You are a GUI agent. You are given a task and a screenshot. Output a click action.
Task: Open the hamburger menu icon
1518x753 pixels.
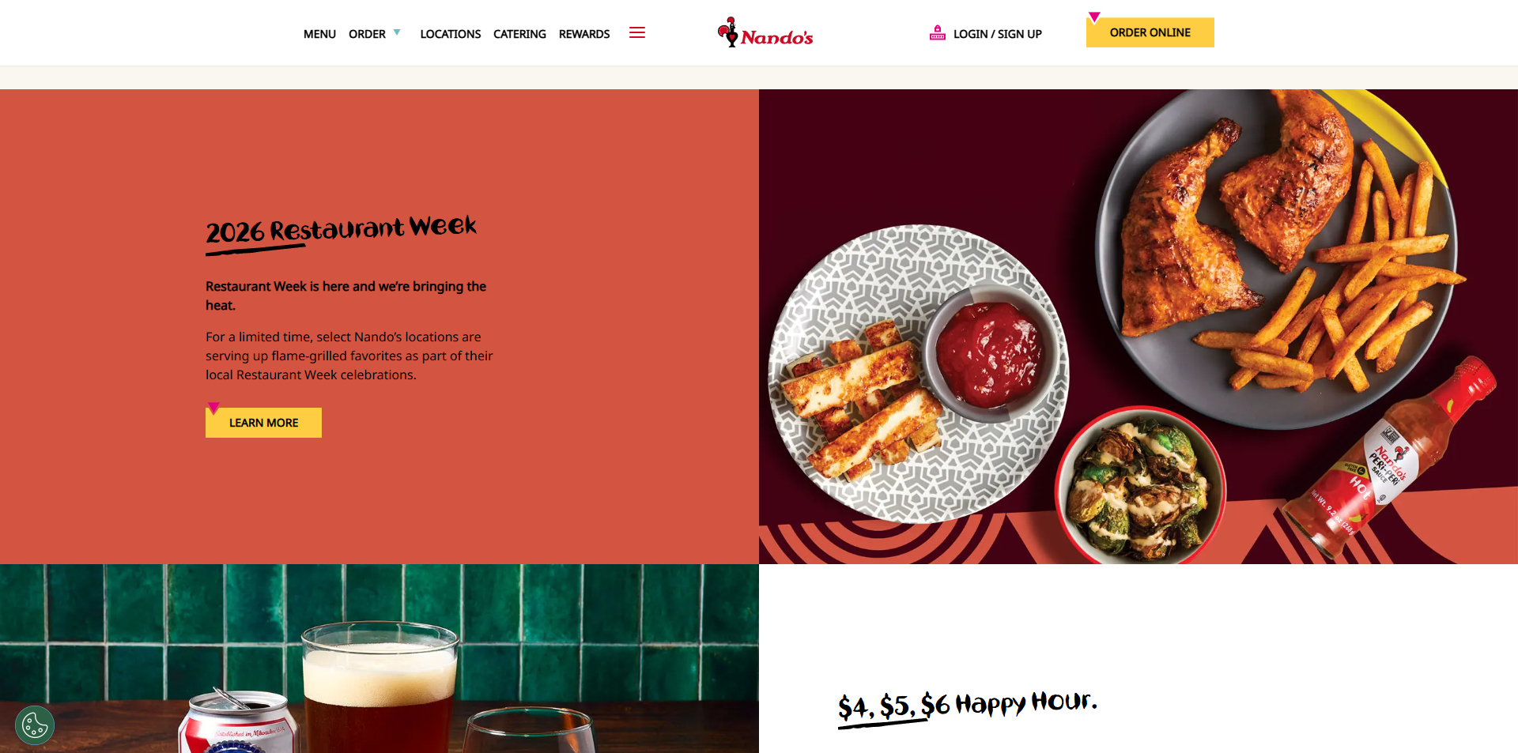[x=637, y=32]
